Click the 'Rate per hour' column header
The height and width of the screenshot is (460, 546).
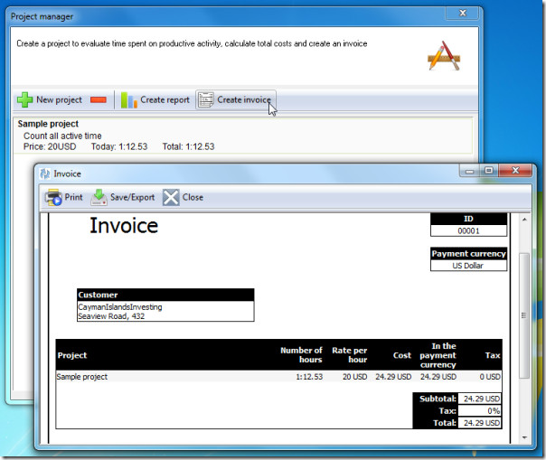[x=349, y=355]
